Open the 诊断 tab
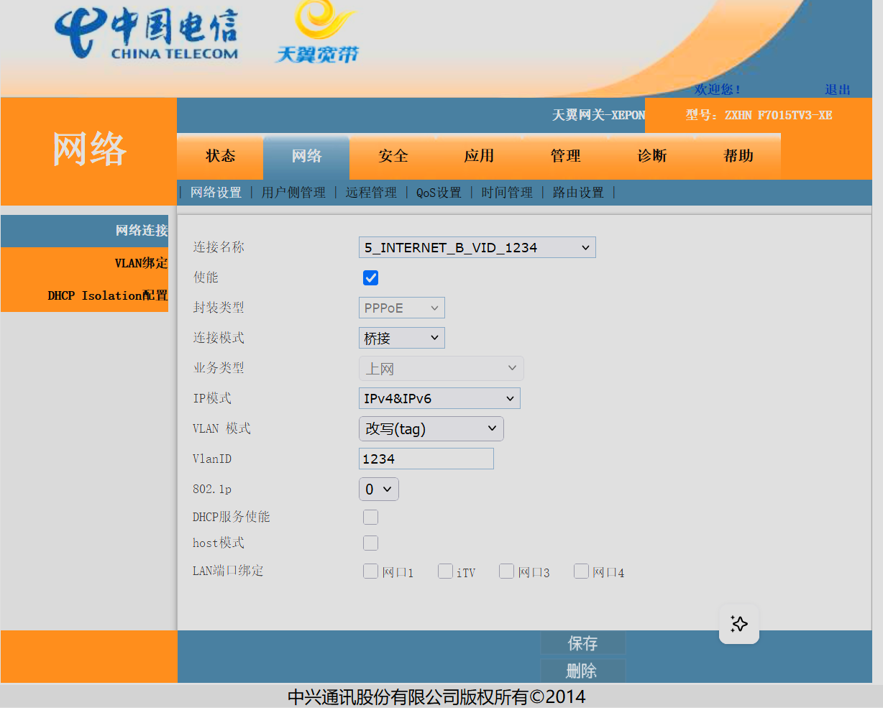The image size is (883, 708). [x=651, y=157]
